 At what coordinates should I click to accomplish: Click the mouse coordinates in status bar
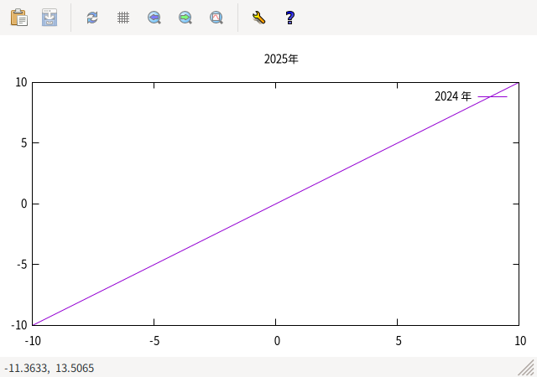pos(49,368)
